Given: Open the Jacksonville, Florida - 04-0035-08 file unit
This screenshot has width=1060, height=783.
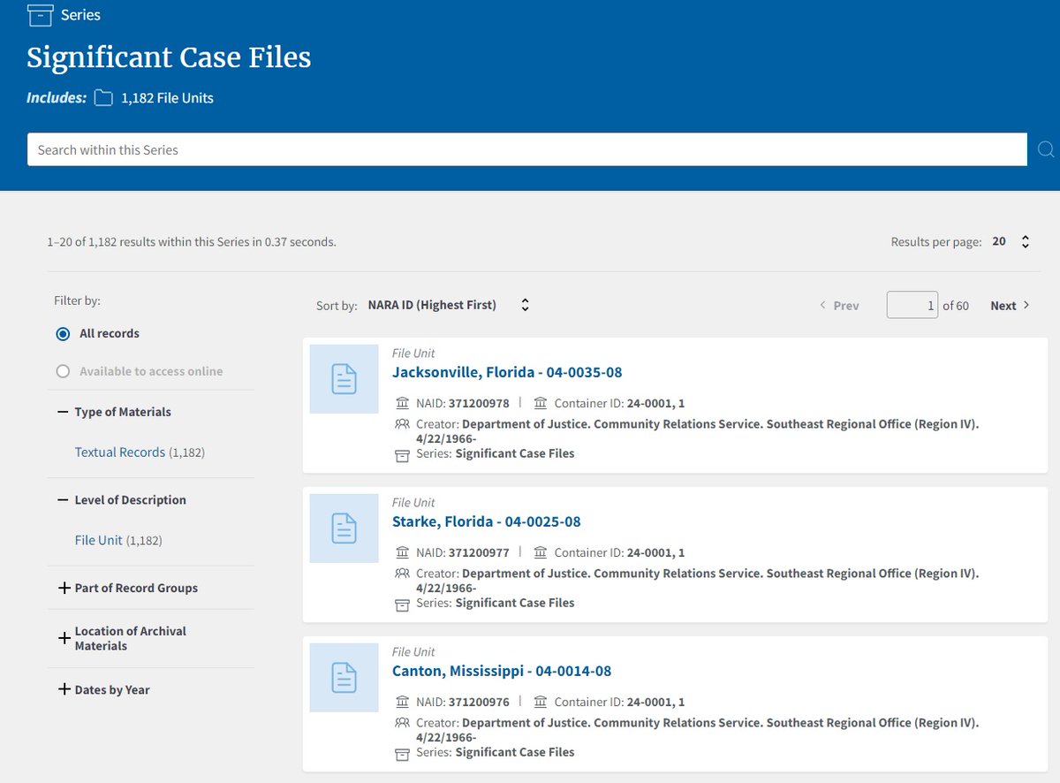Looking at the screenshot, I should coord(507,372).
